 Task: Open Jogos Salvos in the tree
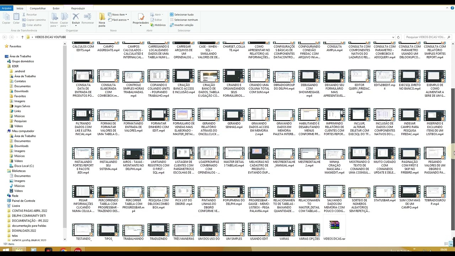22,106
